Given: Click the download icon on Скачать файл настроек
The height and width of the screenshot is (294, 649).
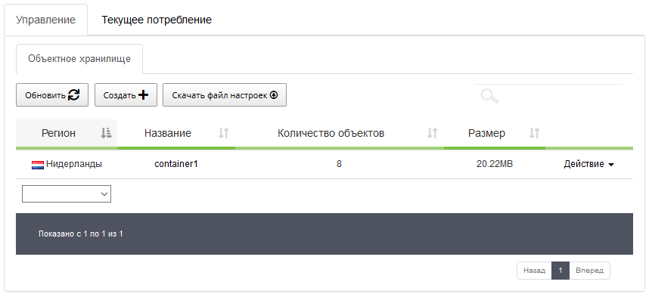Looking at the screenshot, I should tap(274, 95).
